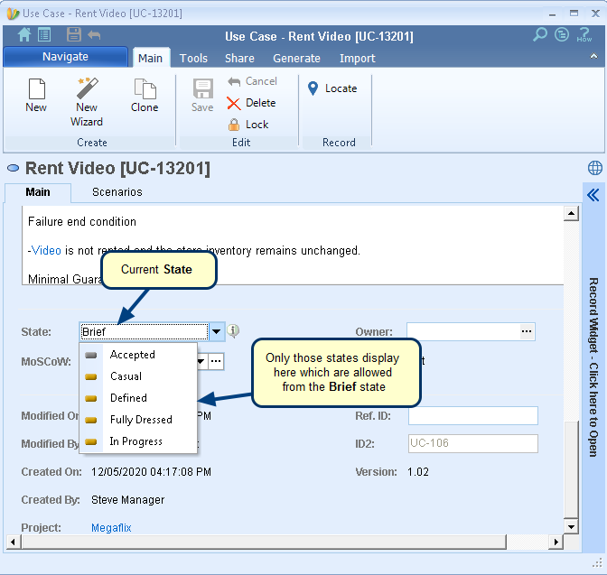Choose Fully Dressed from the state list

pos(138,420)
